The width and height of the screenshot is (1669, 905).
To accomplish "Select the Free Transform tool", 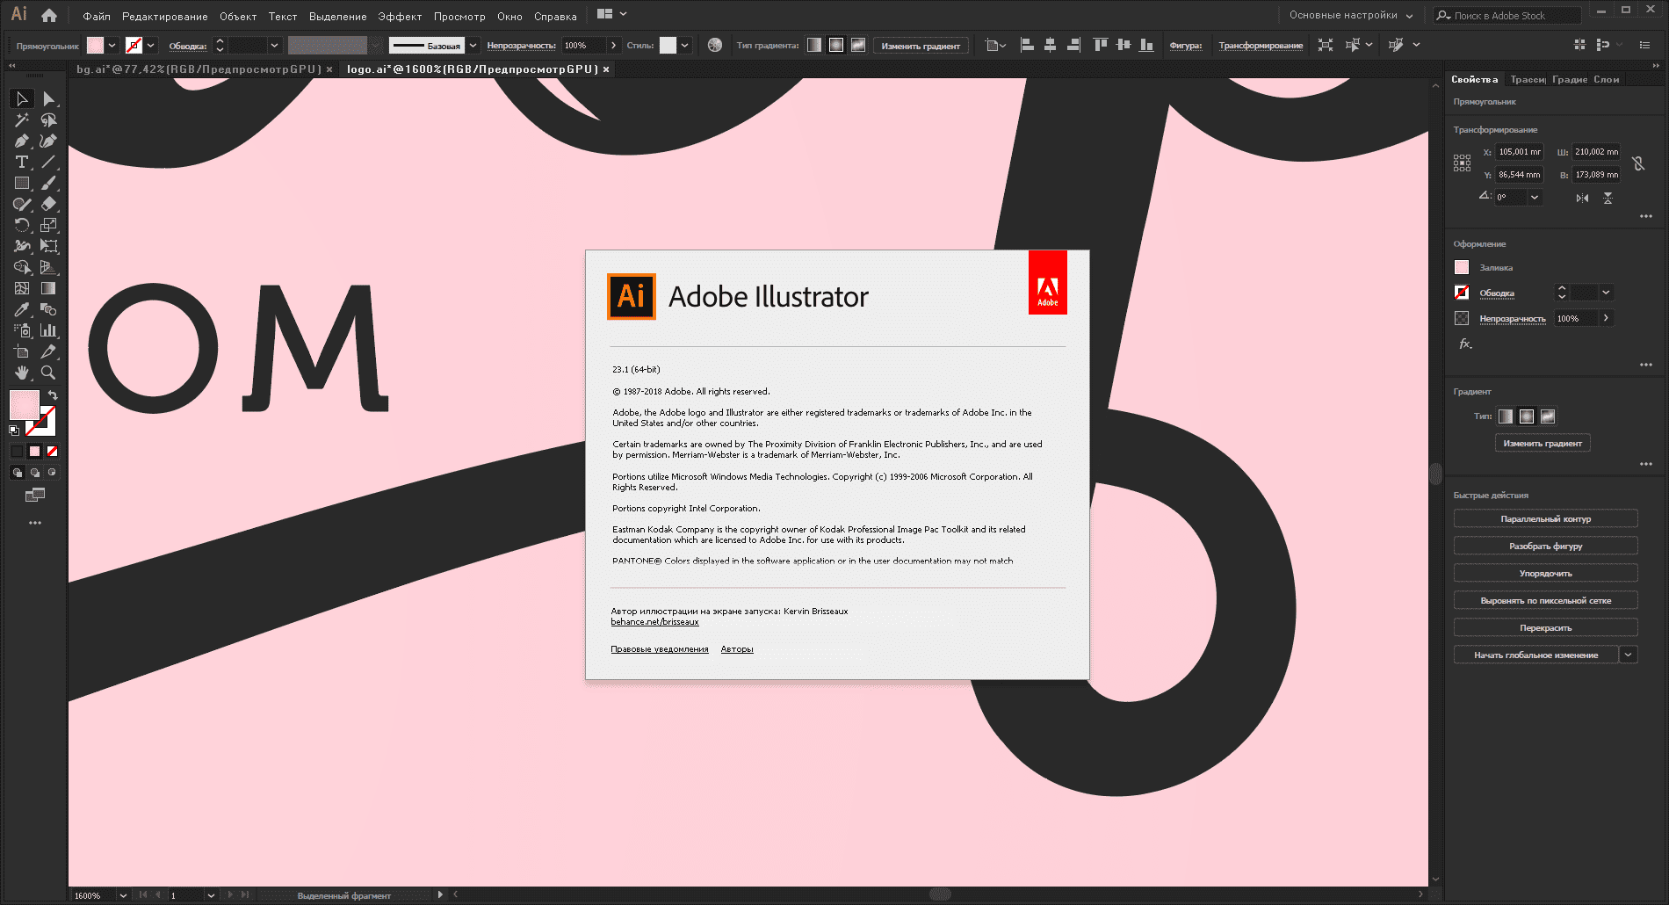I will point(49,246).
